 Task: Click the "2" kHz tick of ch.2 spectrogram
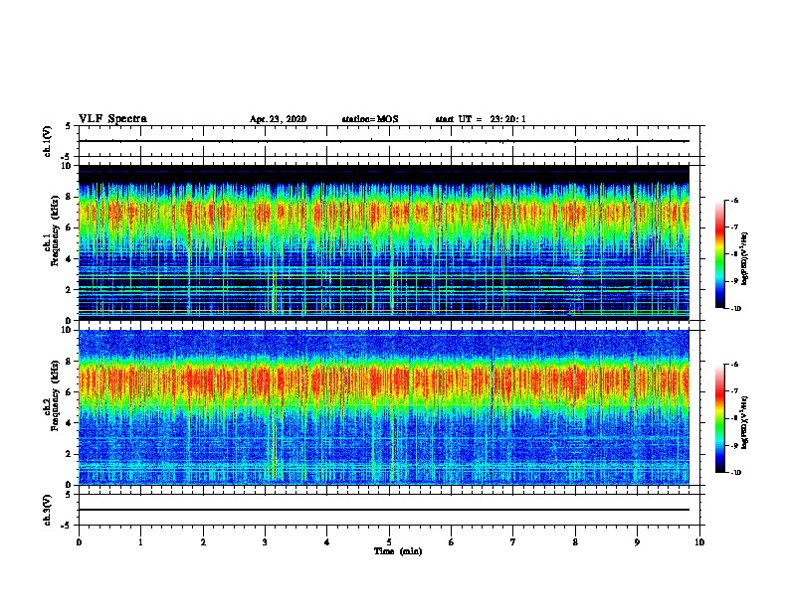69,454
